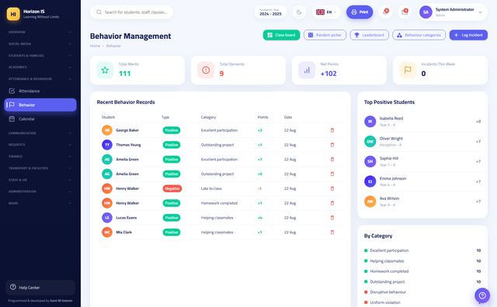497x307 pixels.
Task: Expand the Overview sidebar section
Action: 40,32
